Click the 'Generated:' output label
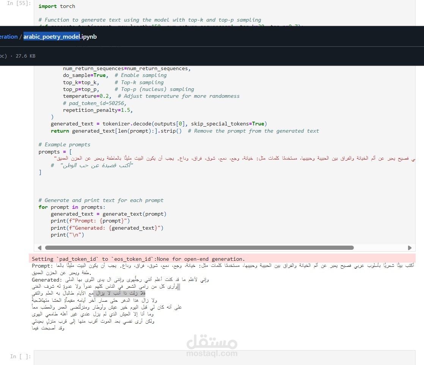This screenshot has width=424, height=365. coord(47,280)
